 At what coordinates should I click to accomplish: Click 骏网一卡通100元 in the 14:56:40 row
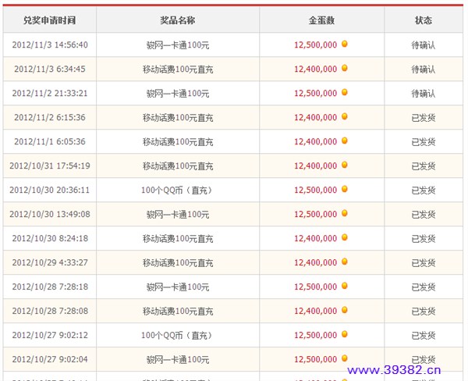(x=178, y=45)
